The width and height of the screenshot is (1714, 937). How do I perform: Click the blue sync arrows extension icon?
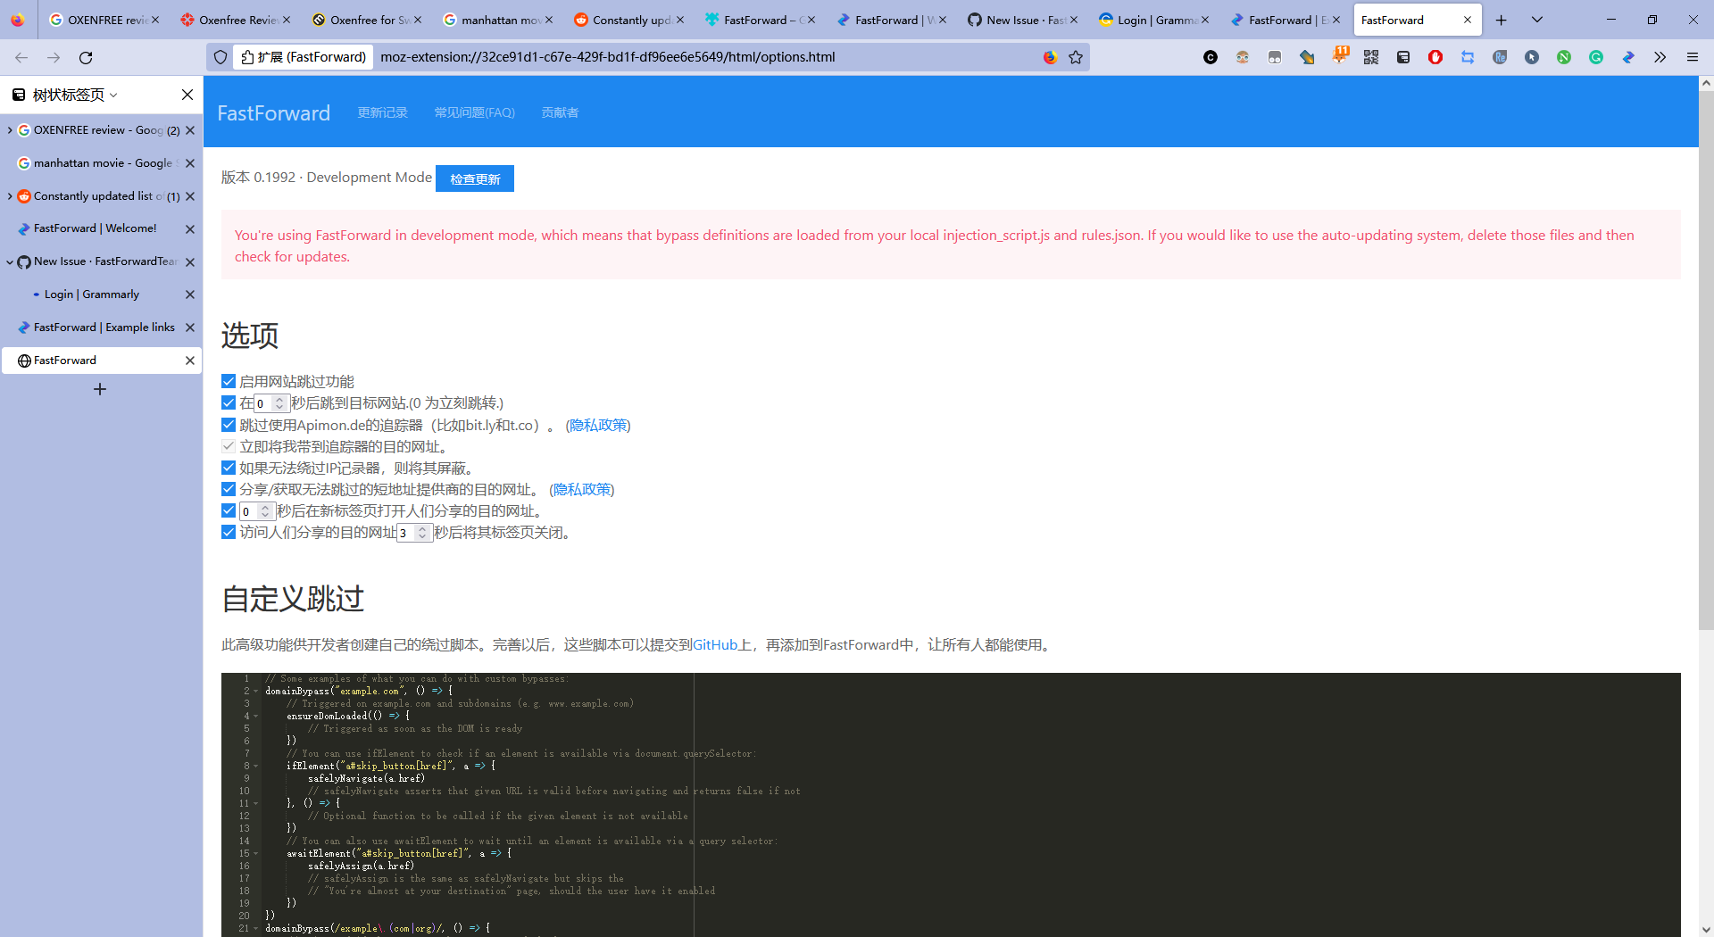pos(1469,57)
